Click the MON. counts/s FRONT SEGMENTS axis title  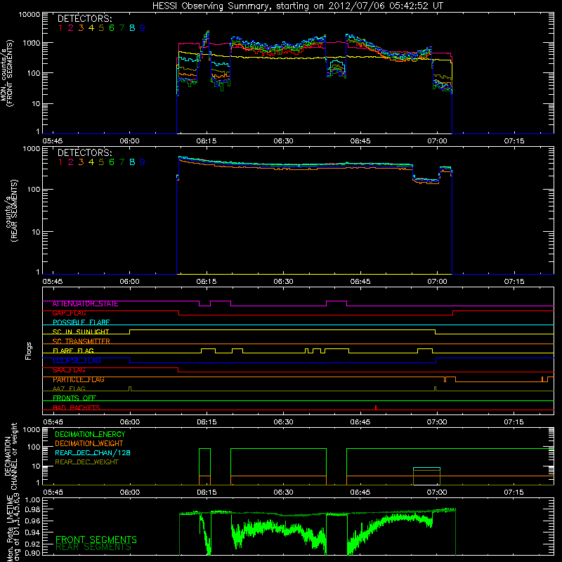pyautogui.click(x=6, y=73)
